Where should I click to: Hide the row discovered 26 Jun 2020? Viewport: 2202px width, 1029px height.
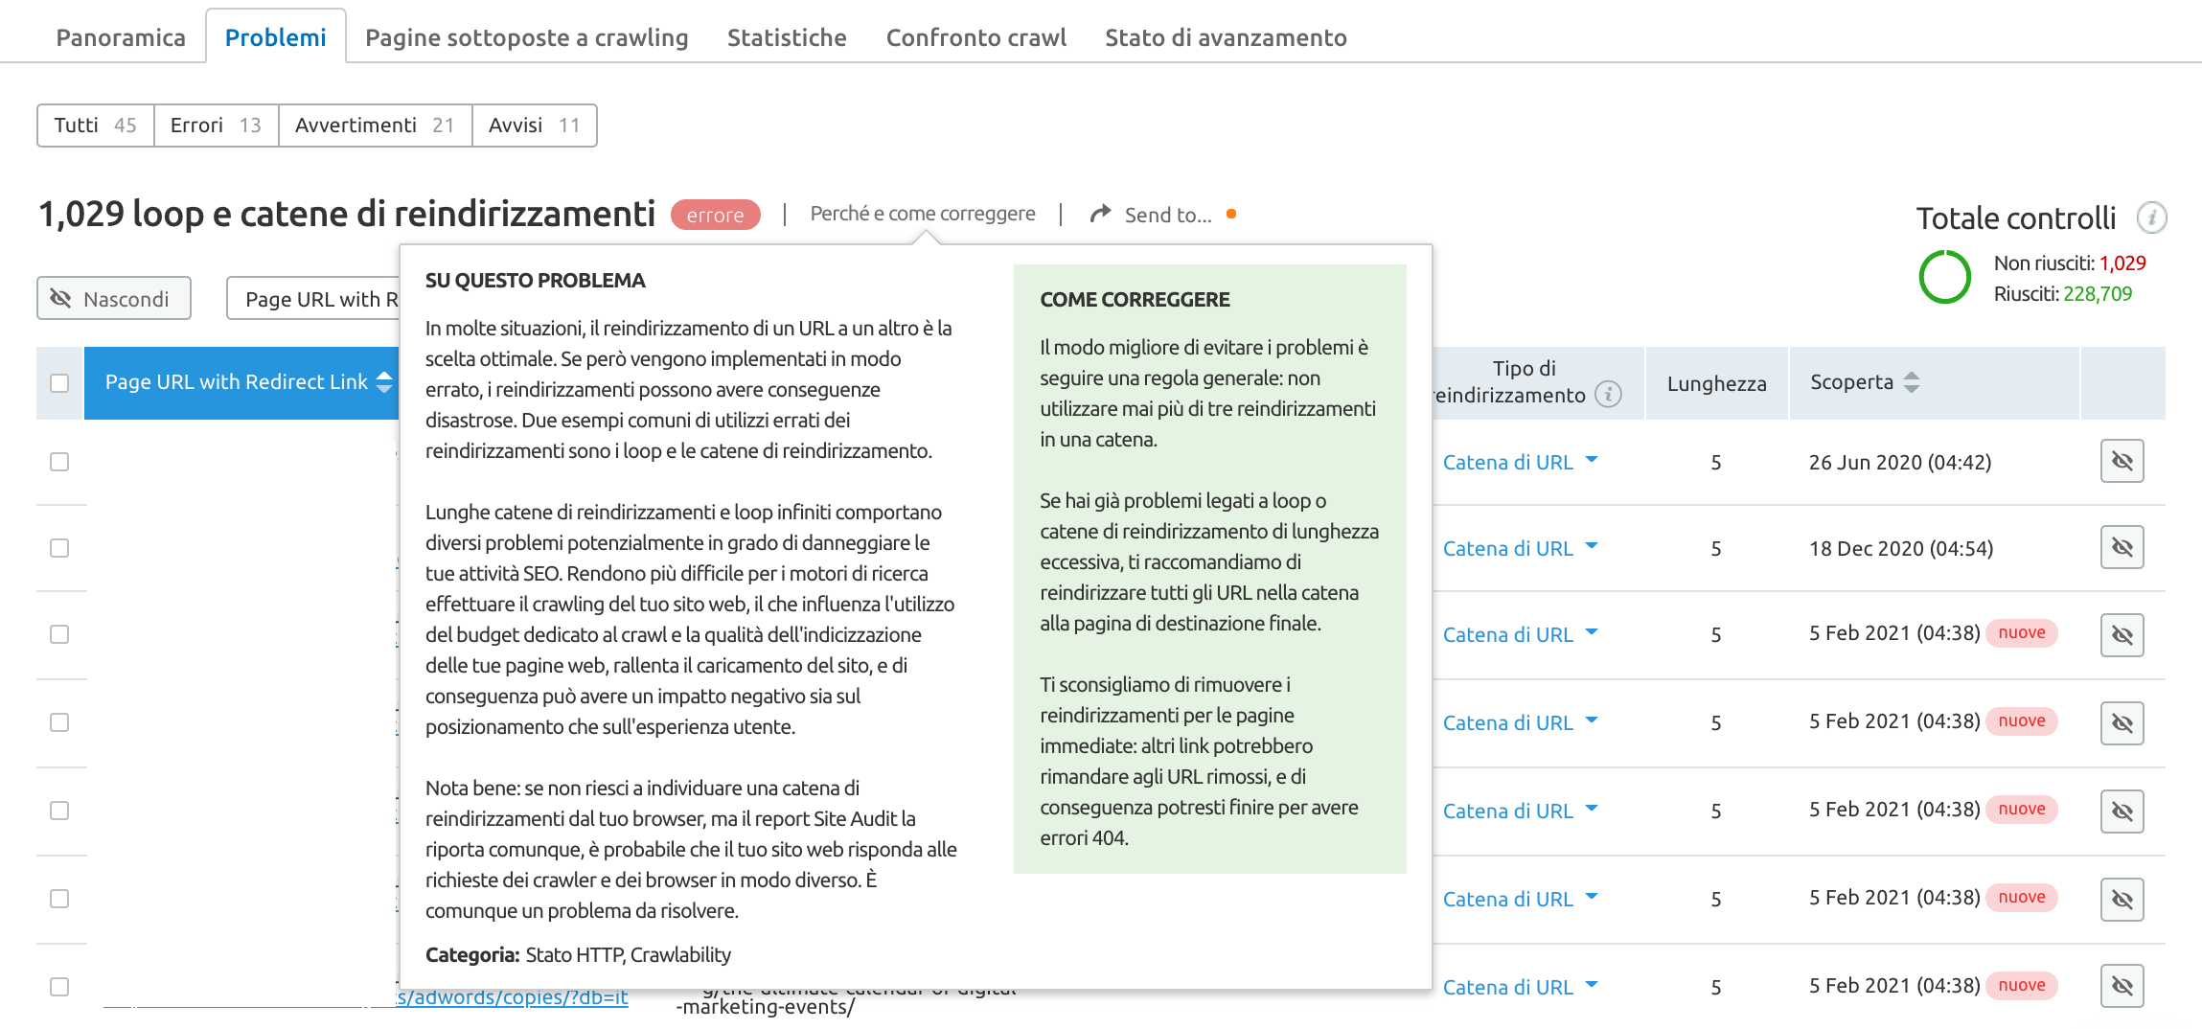click(2122, 462)
